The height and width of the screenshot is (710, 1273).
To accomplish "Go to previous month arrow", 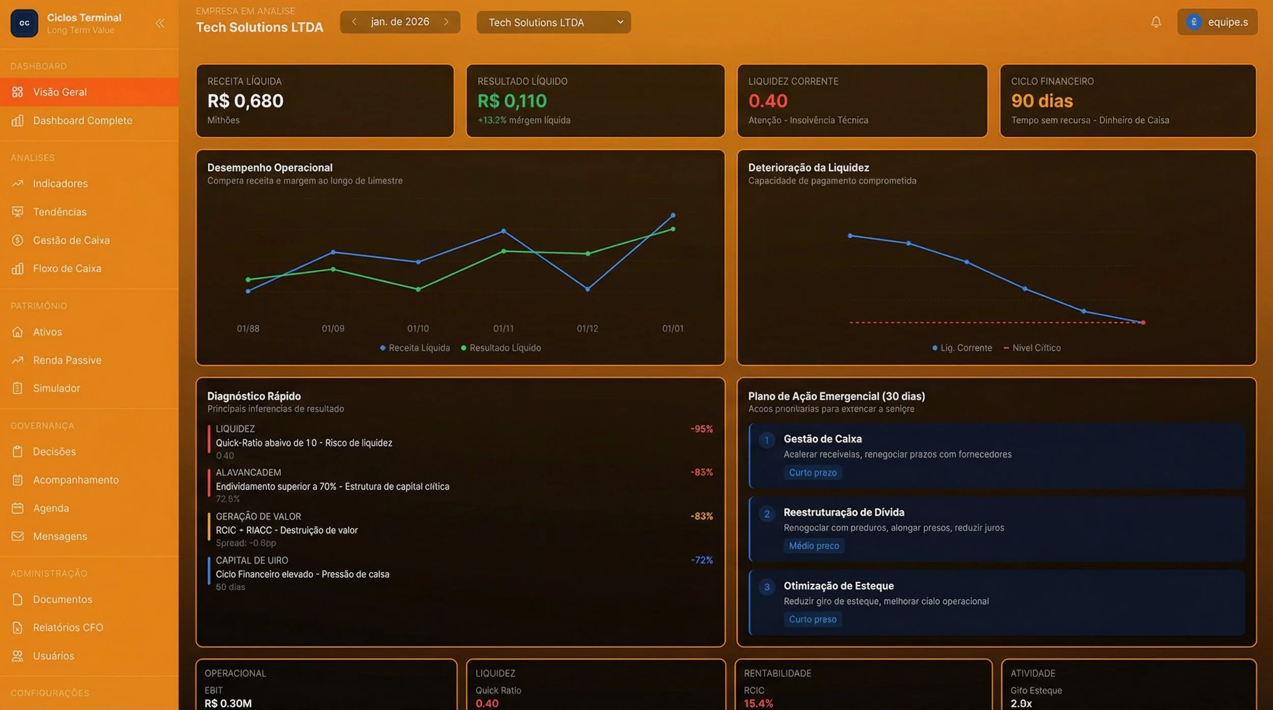I will pyautogui.click(x=354, y=22).
